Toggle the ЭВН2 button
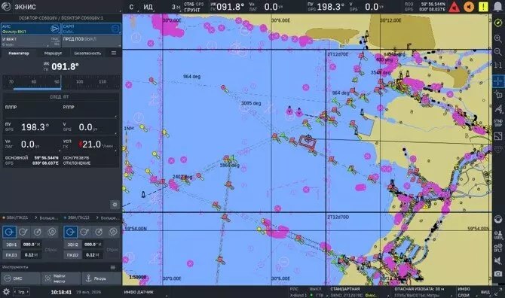Image resolution: width=505 pixels, height=298 pixels. (73, 245)
